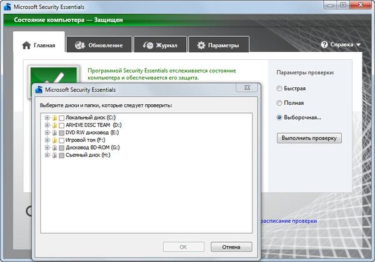Switch to the Параметры tab

pos(219,45)
